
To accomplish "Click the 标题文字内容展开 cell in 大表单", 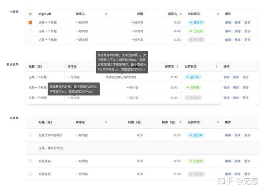I will [51, 135].
